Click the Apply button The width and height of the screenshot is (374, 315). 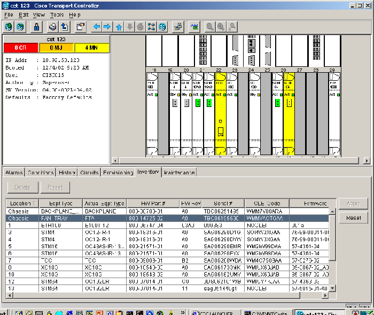pyautogui.click(x=353, y=203)
